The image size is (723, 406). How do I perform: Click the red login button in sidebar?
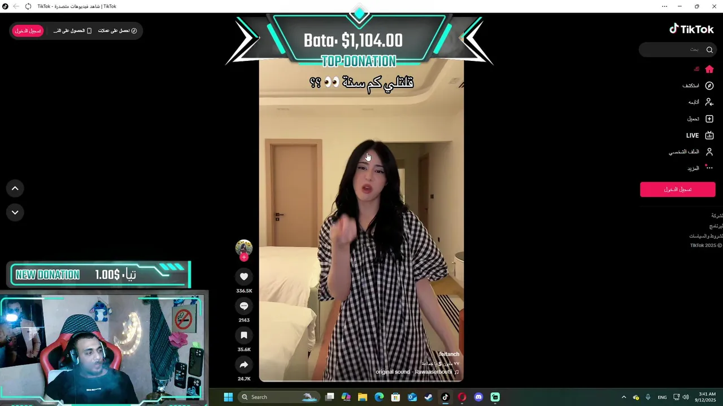677,189
